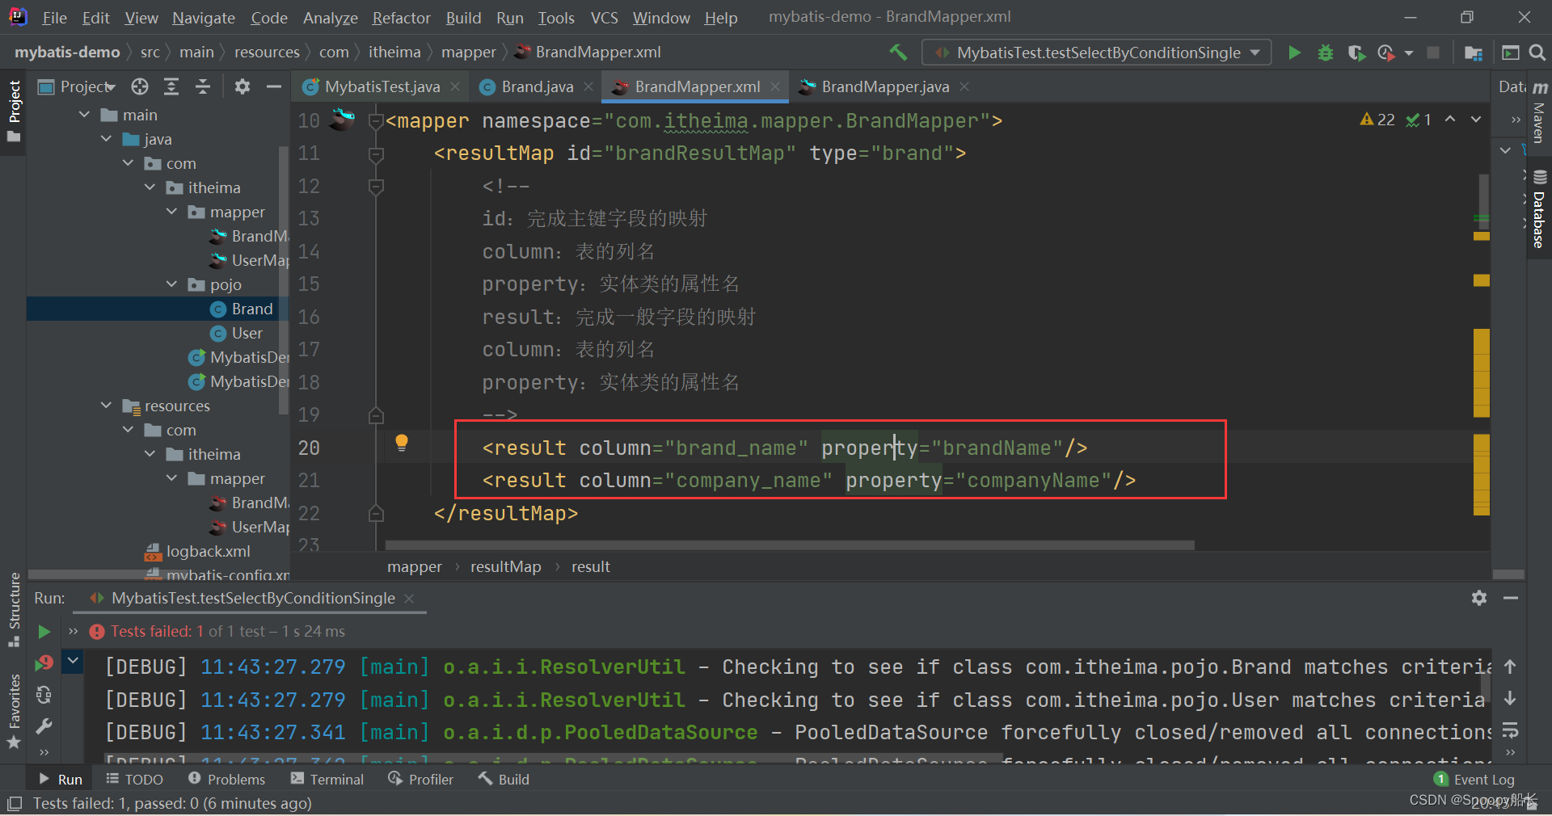Open the Maven tool window
This screenshot has width=1552, height=816.
coord(1539,111)
